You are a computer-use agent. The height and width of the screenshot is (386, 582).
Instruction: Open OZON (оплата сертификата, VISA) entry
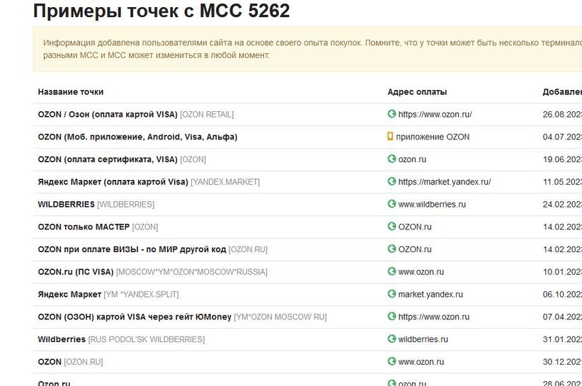click(108, 159)
